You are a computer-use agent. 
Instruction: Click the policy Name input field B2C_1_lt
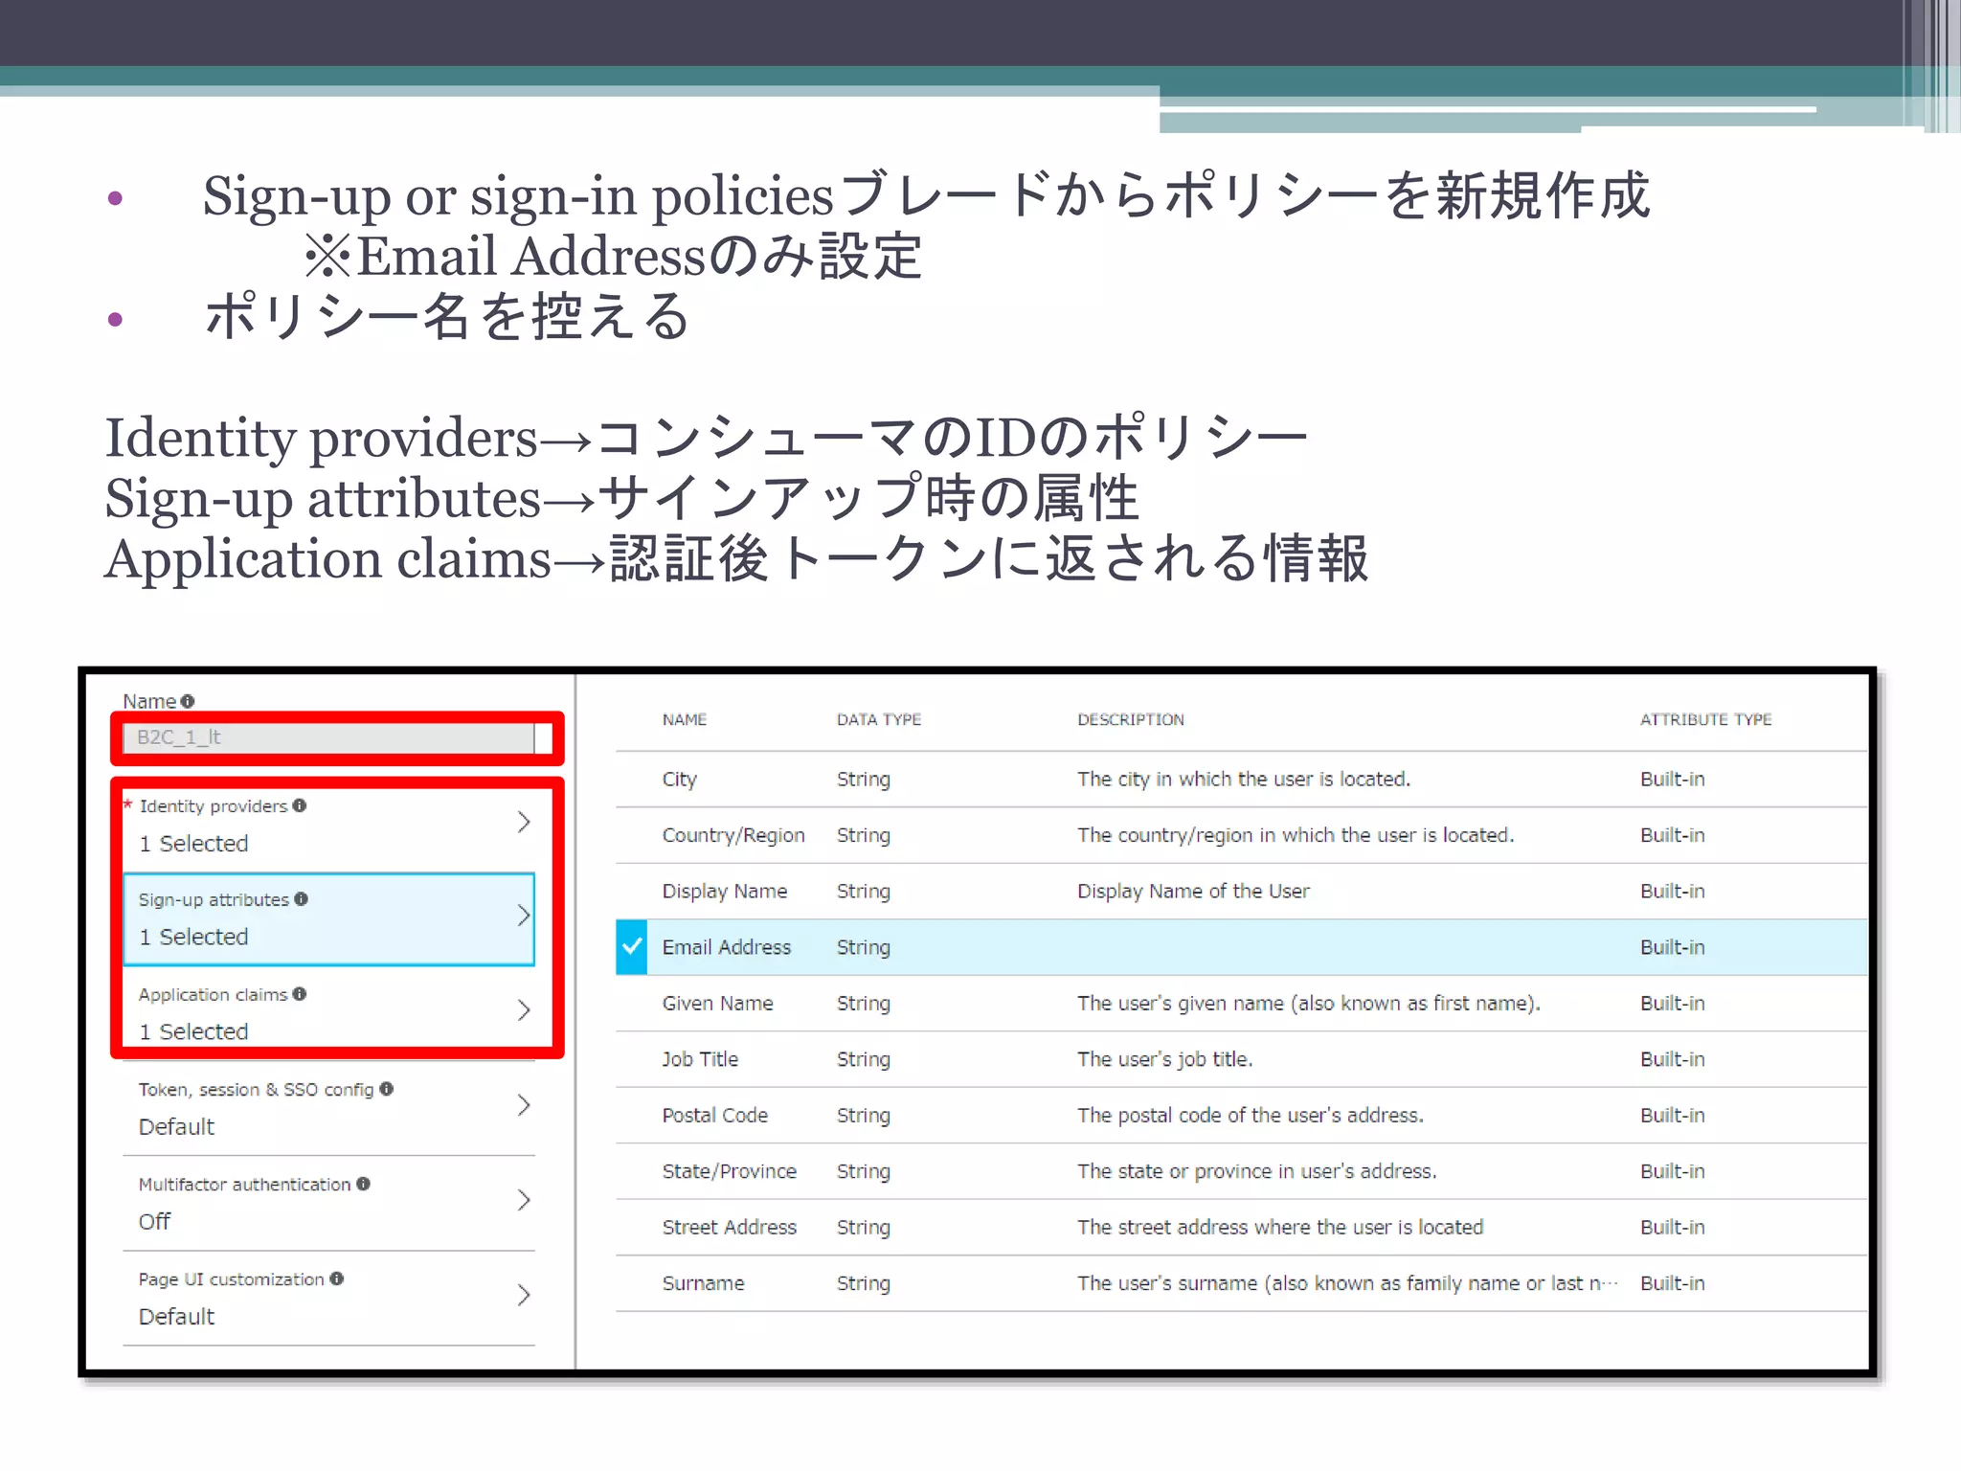tap(328, 737)
